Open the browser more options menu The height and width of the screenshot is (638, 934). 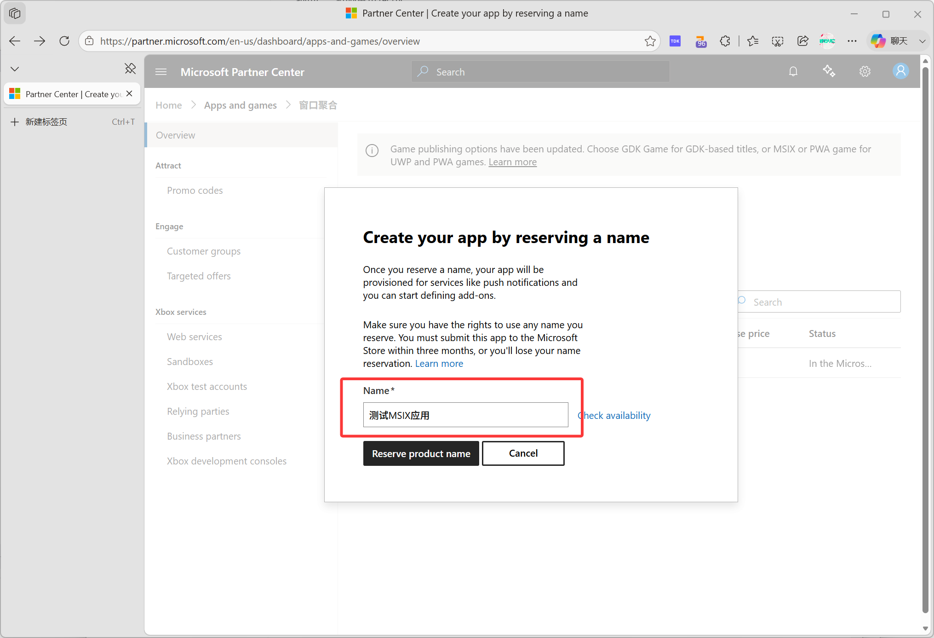852,41
